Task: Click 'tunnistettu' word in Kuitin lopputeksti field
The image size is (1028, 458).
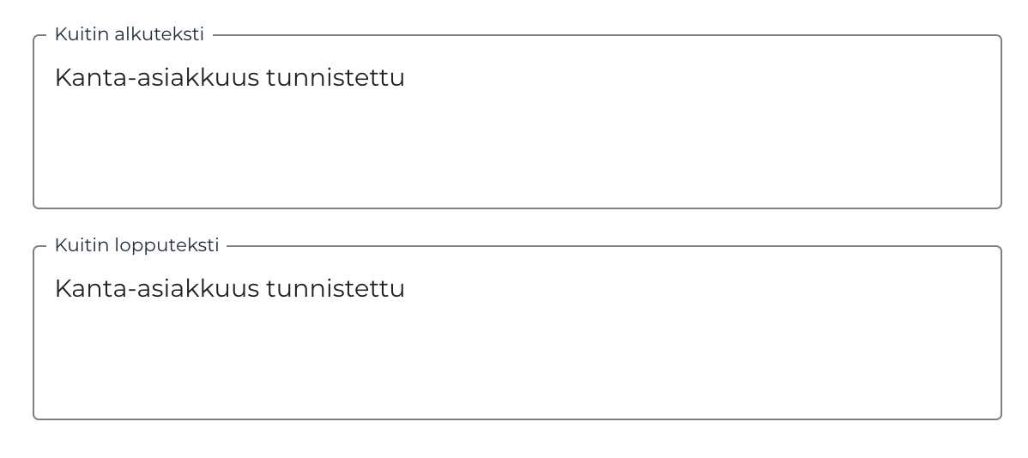Action: click(336, 289)
